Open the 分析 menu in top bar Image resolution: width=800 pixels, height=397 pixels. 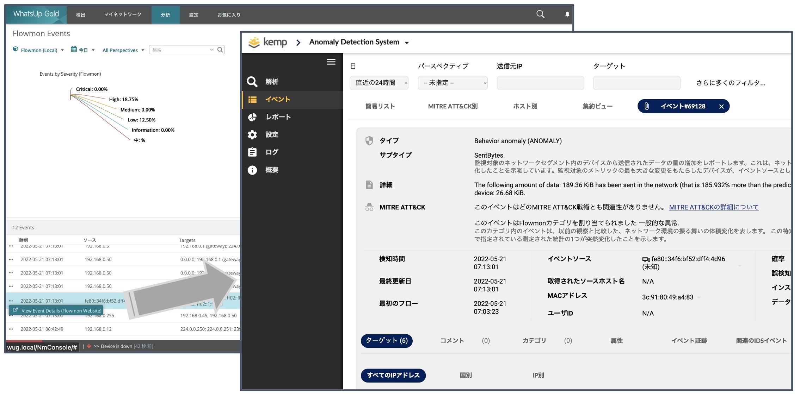(x=165, y=15)
